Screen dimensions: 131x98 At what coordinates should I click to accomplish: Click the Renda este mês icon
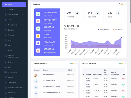pos(38,43)
